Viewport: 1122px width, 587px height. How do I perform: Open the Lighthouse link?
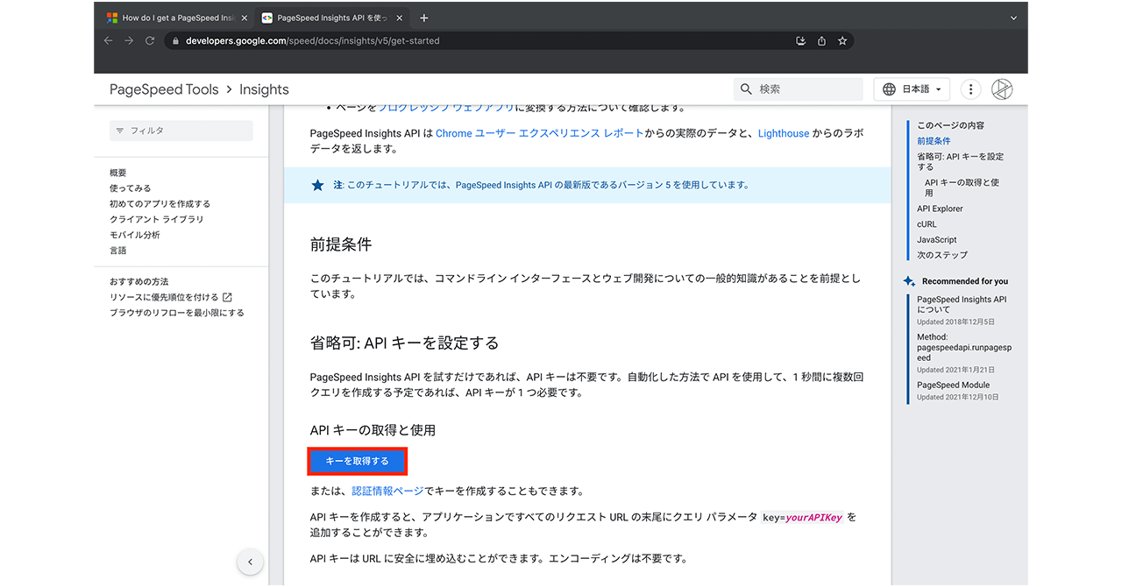[784, 133]
